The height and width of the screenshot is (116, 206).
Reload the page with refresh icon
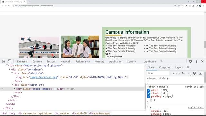[9, 6]
